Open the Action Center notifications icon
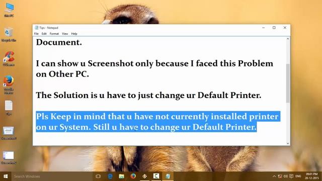The width and height of the screenshot is (322, 181). [291, 176]
